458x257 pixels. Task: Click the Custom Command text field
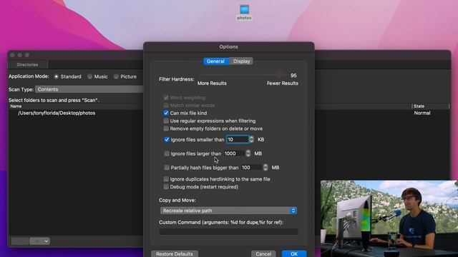click(228, 231)
